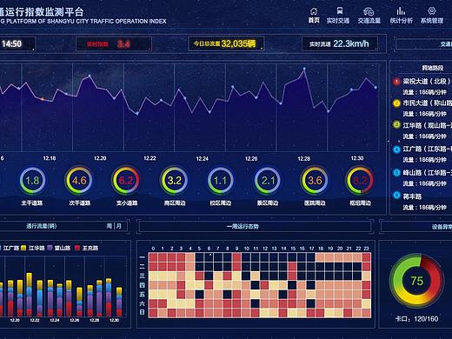Click the 14:50 time box
Viewport: 452px width, 339px height.
pyautogui.click(x=17, y=43)
